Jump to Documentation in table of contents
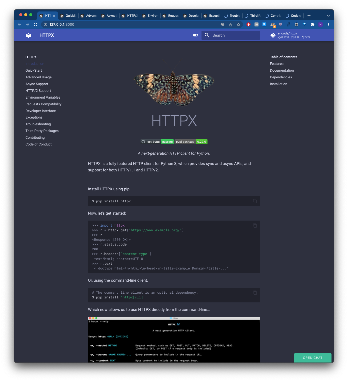Screen dimensions: 348x381 [282, 70]
